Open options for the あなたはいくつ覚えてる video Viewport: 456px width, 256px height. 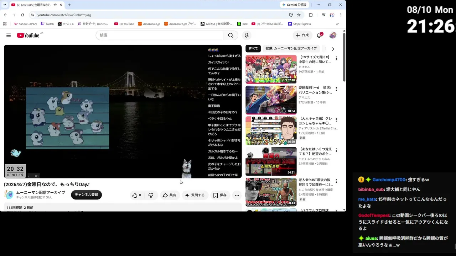(x=336, y=150)
